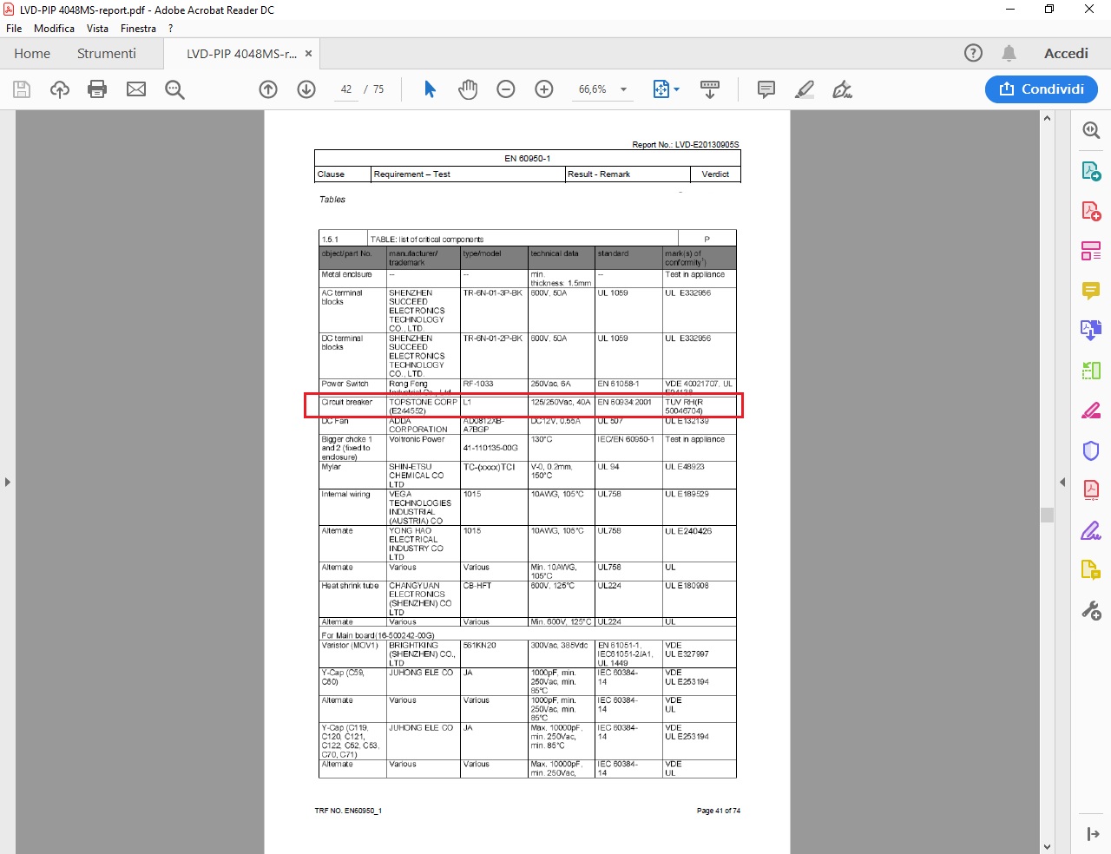Click the vertical scrollbar thumb
Viewport: 1111px width, 854px height.
click(x=1047, y=515)
